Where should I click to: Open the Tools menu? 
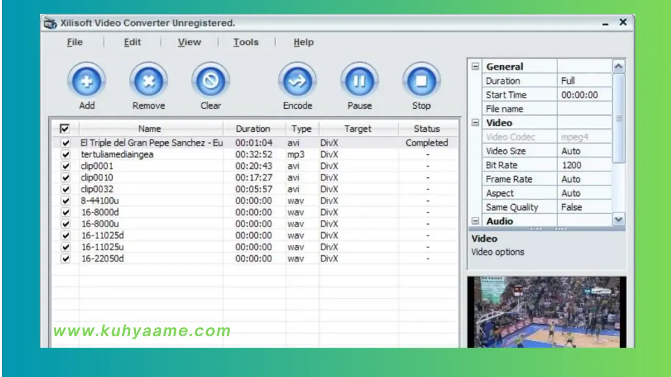(x=246, y=42)
